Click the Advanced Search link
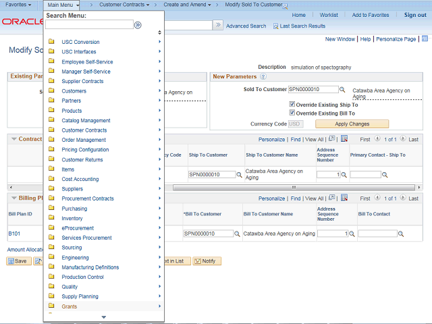The image size is (432, 324). 246,26
